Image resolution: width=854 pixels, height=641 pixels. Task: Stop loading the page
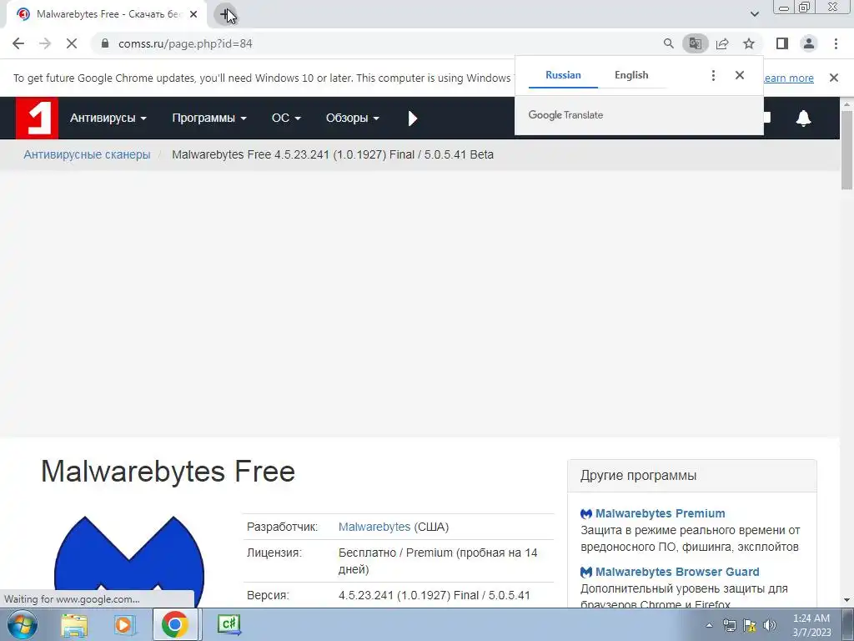tap(72, 43)
